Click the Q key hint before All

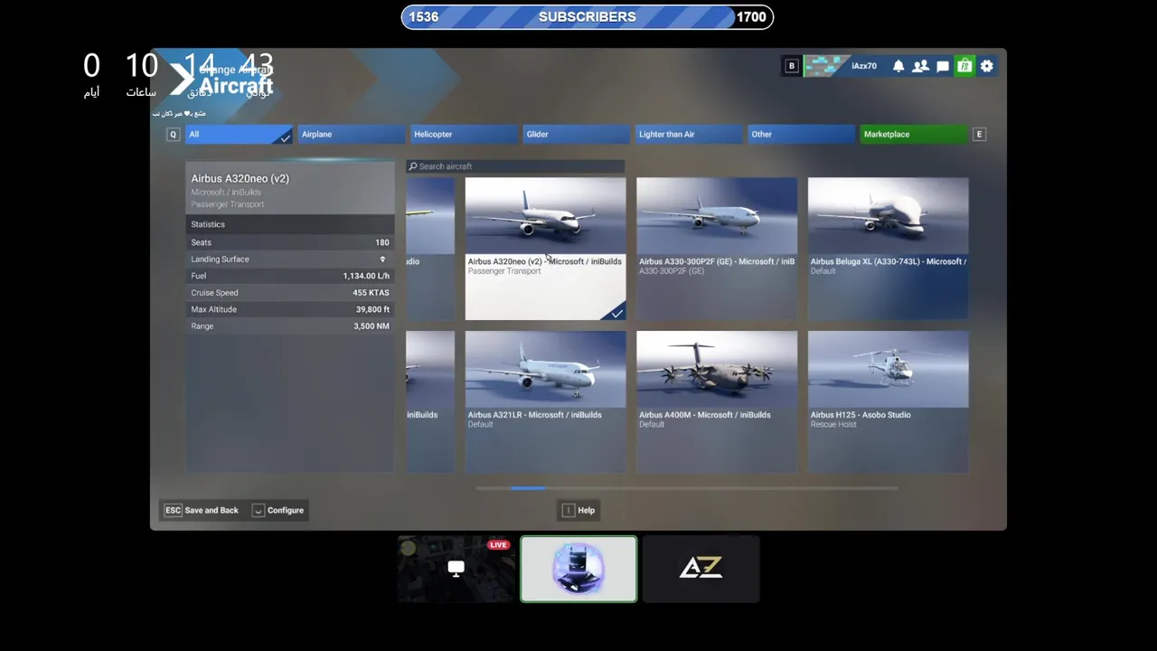coord(173,134)
